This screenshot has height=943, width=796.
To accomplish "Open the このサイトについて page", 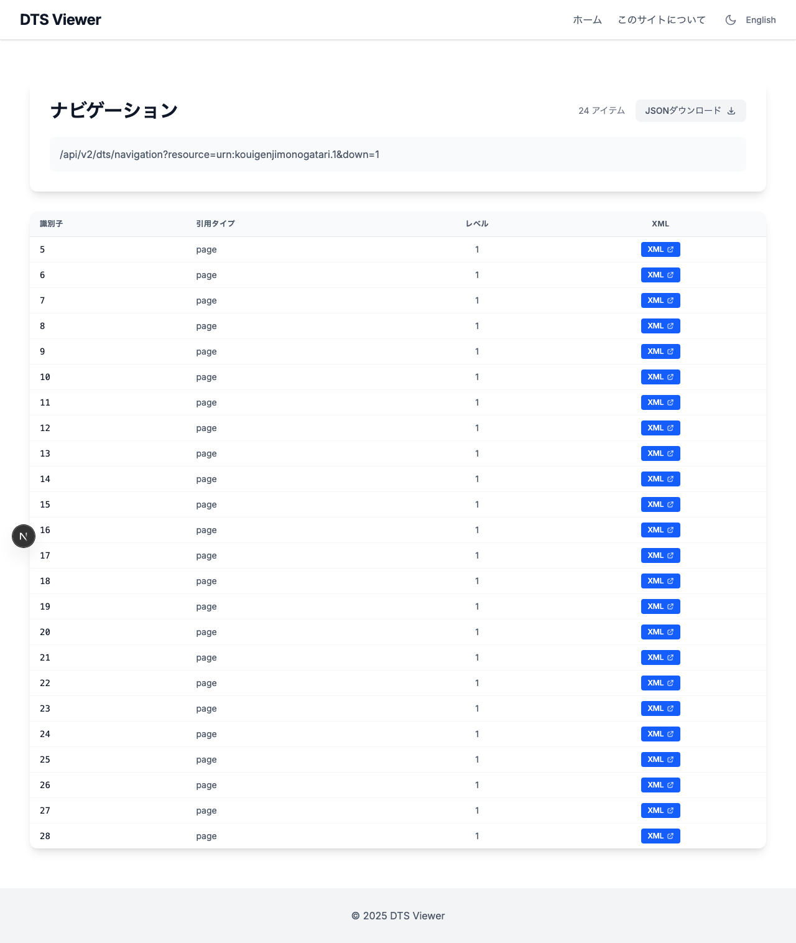I will pyautogui.click(x=661, y=19).
